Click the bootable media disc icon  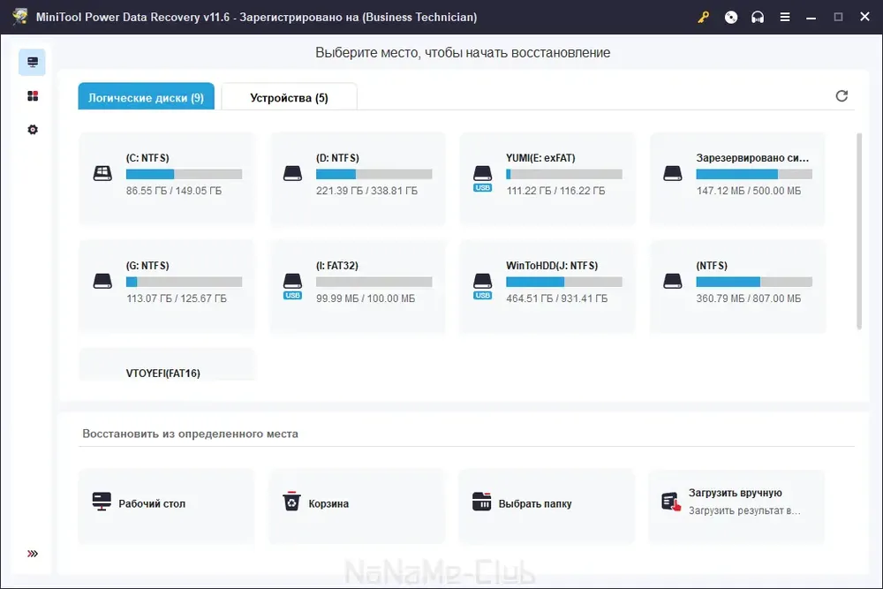tap(731, 18)
